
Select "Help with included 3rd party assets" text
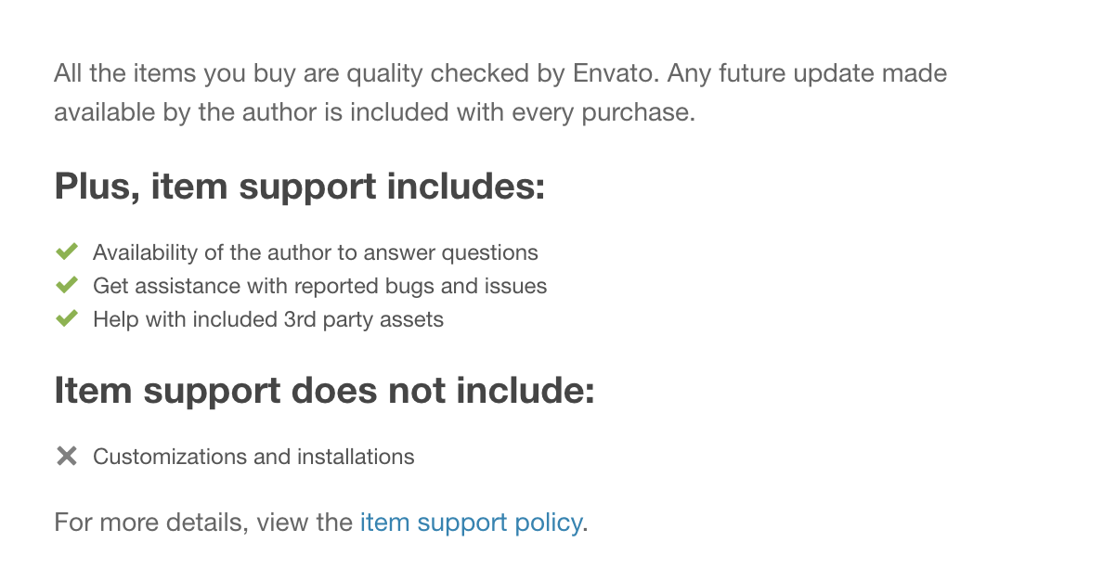point(268,319)
